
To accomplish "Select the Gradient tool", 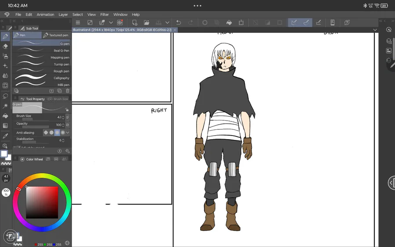I will tap(5, 125).
